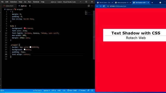Click the browser profile icon

click(x=160, y=3)
